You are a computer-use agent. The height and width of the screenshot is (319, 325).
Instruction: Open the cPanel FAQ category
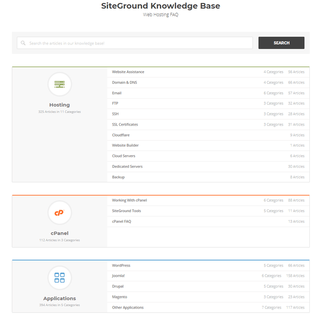[121, 221]
